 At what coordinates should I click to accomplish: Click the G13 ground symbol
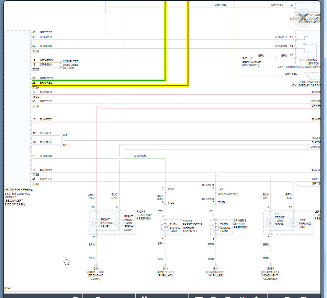coord(96,265)
